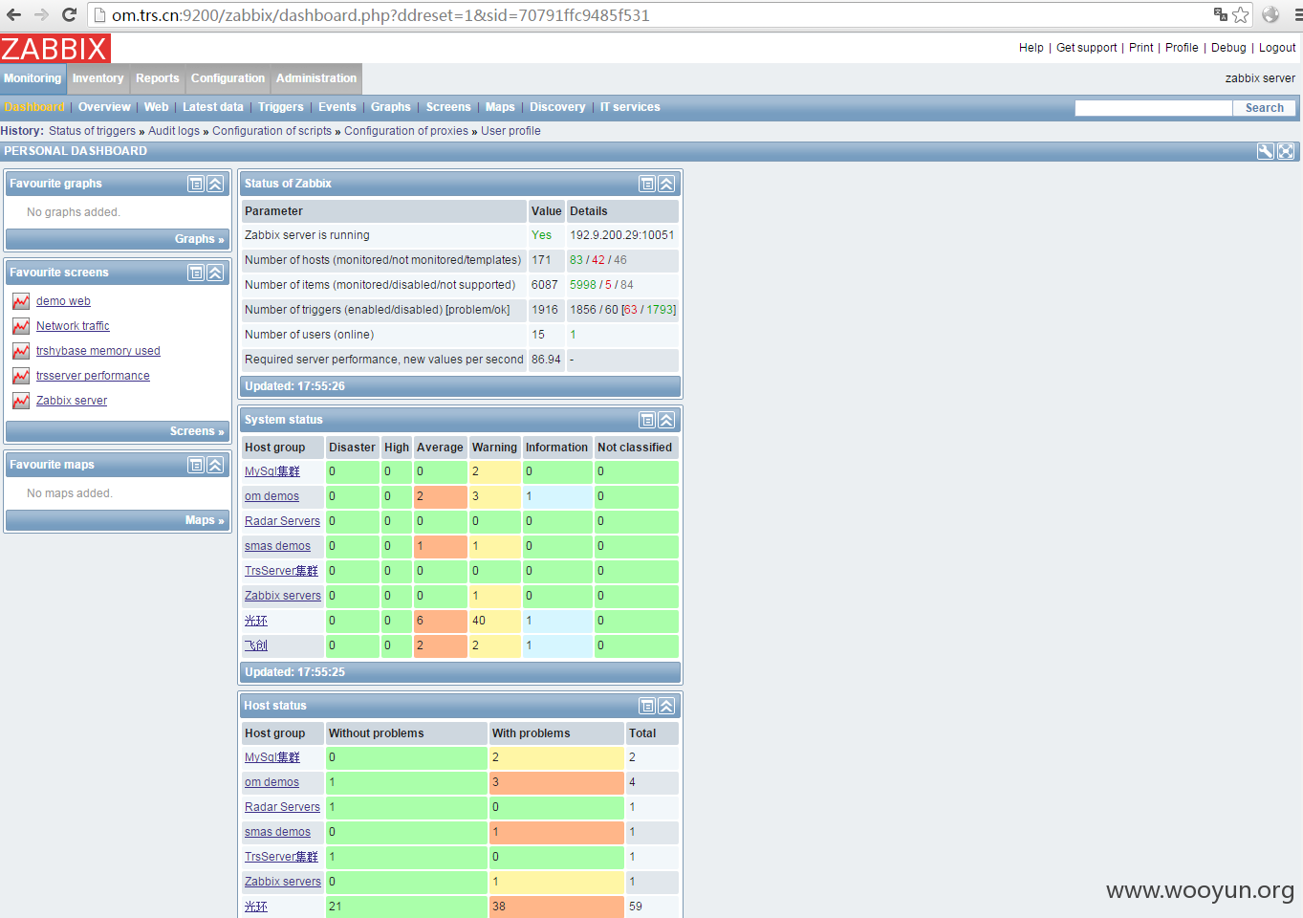Viewport: 1303px width, 918px height.
Task: Open the Overview submenu item
Action: pos(104,107)
